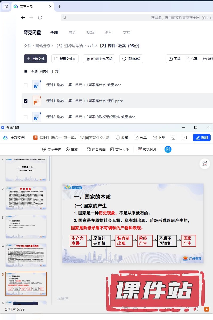Click the slide panel vertical scrollbar
The height and width of the screenshot is (320, 213).
(x=50, y=169)
